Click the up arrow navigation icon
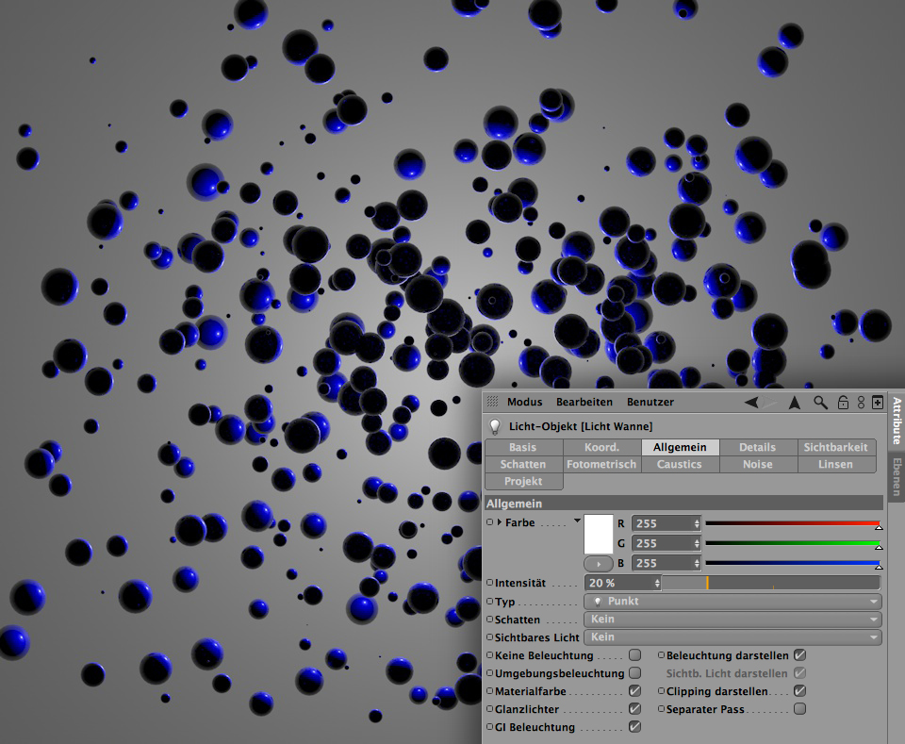 pyautogui.click(x=795, y=403)
